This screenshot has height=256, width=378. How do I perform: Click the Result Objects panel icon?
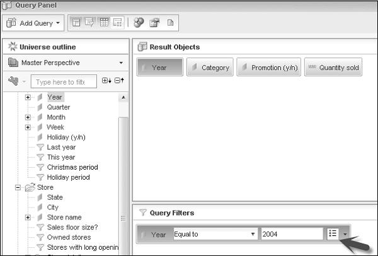click(x=142, y=47)
